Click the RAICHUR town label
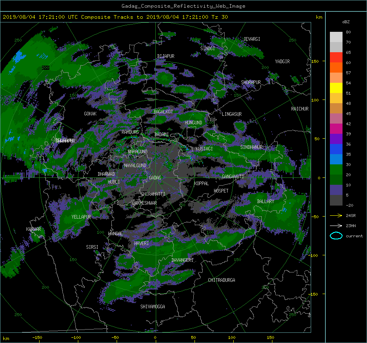This screenshot has width=367, height=343. pos(300,109)
